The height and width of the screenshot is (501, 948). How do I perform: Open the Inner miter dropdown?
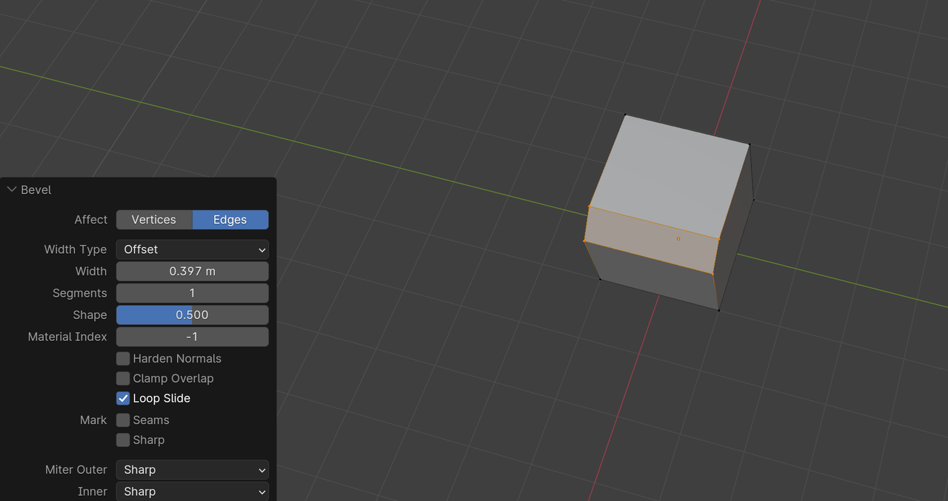click(192, 491)
